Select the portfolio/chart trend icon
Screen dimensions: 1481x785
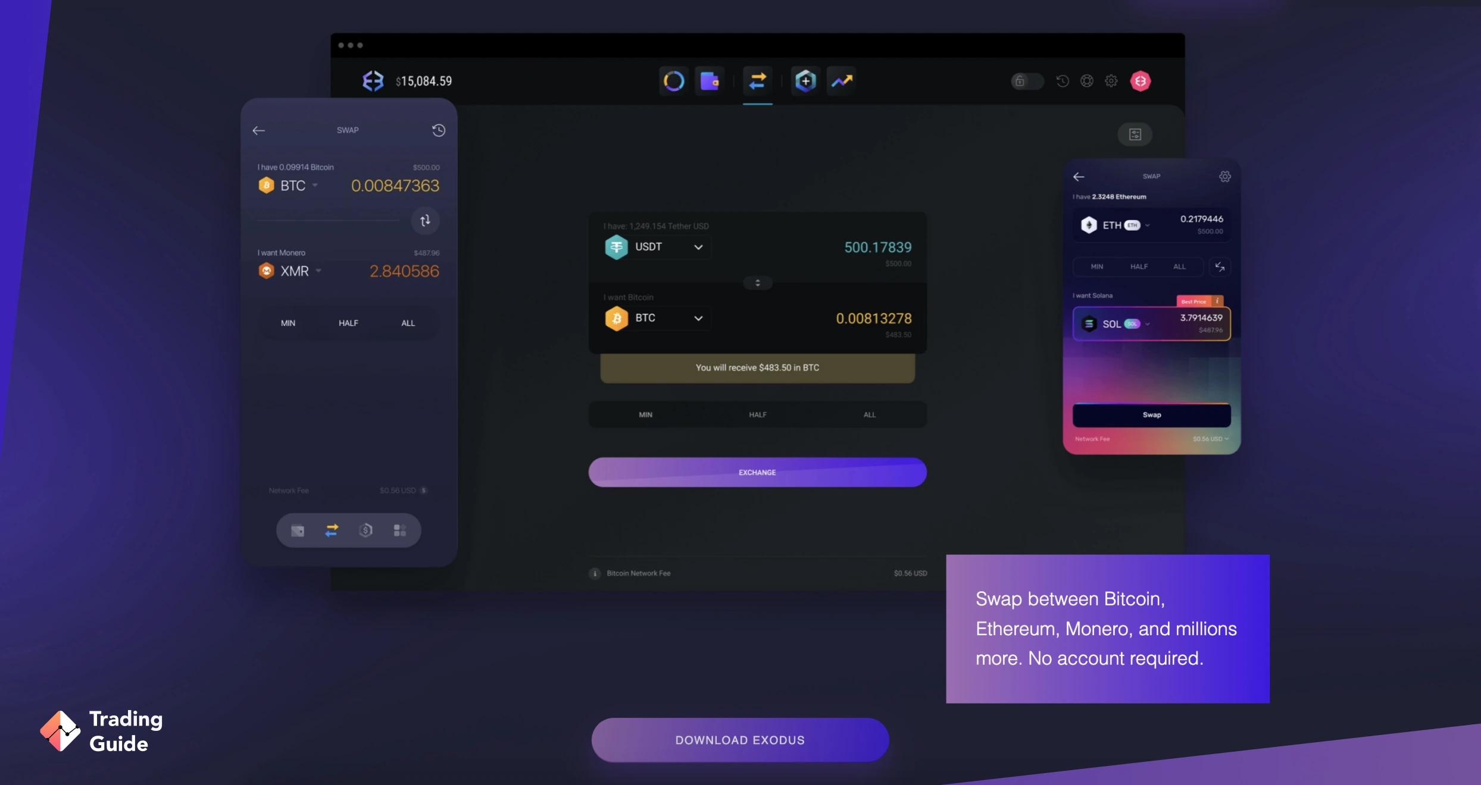coord(841,80)
